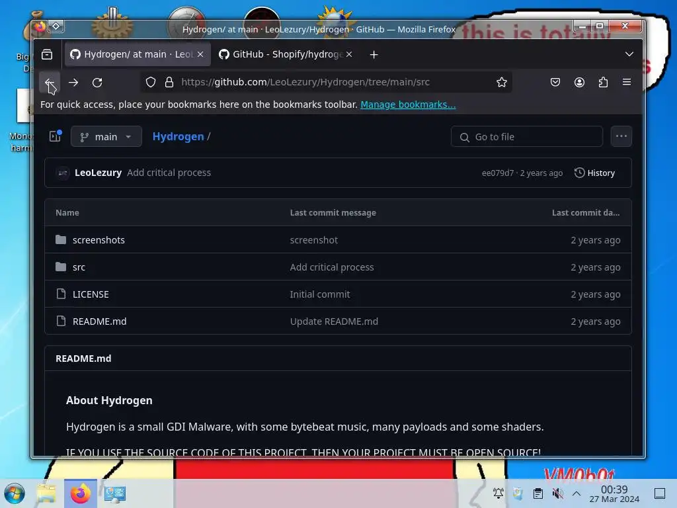Click the About Hydrogen heading
This screenshot has width=677, height=508.
(x=109, y=400)
